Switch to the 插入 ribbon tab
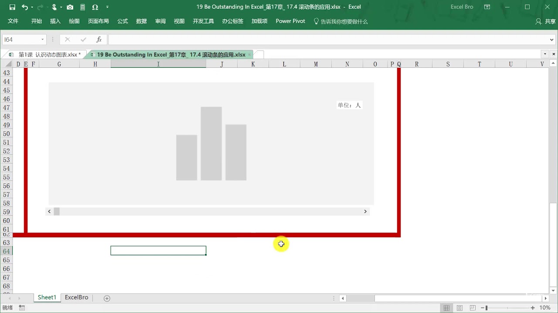The width and height of the screenshot is (558, 313). [55, 21]
